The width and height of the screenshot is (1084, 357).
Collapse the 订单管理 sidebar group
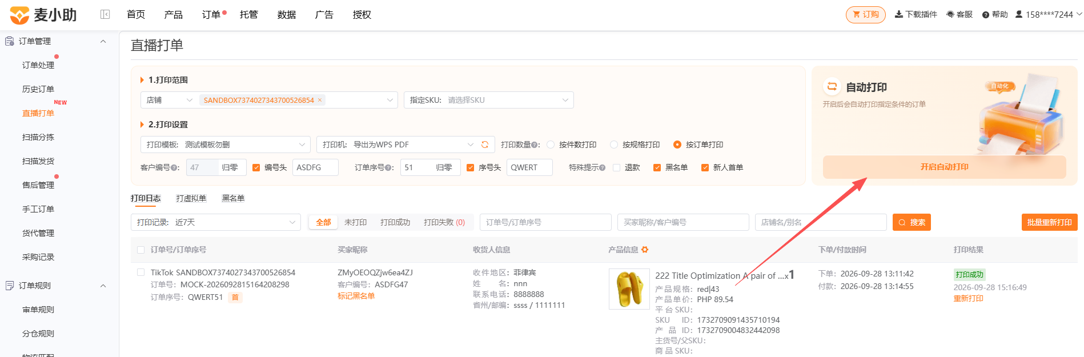(x=103, y=41)
